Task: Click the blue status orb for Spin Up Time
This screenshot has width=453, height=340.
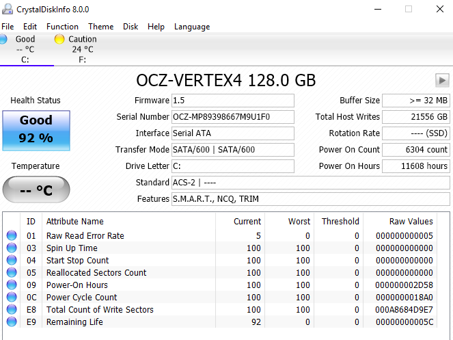Action: (12, 248)
